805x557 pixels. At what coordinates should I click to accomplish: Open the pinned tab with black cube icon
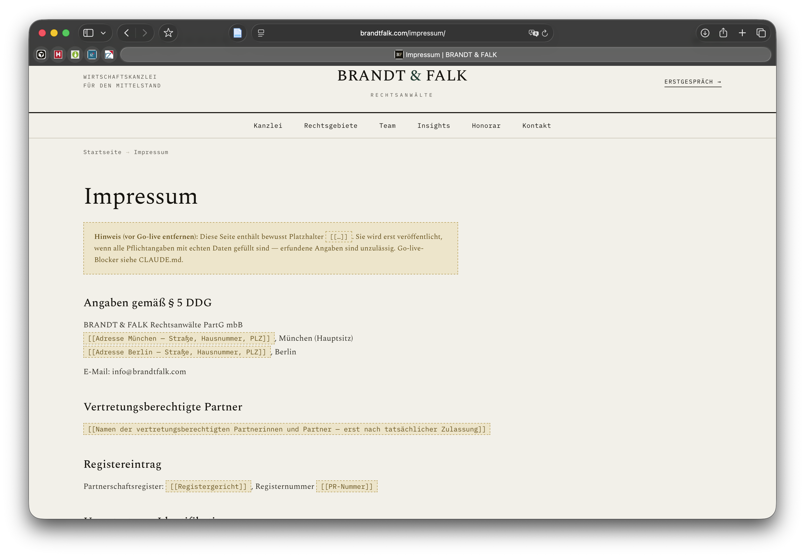(41, 55)
